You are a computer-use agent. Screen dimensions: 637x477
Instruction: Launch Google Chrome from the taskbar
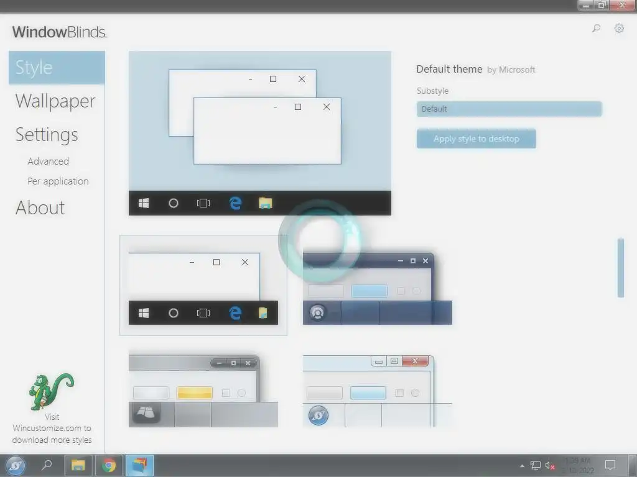(x=109, y=466)
